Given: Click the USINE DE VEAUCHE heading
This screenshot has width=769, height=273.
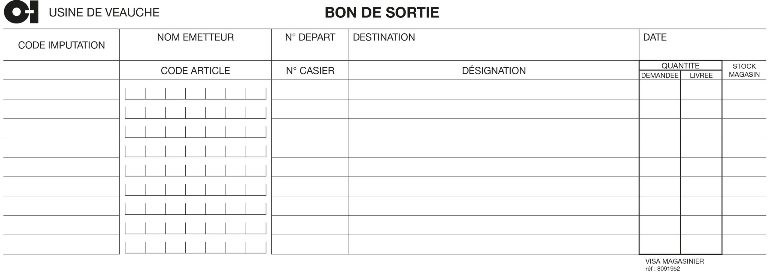Looking at the screenshot, I should tap(104, 12).
